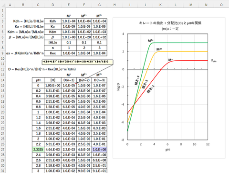Select row 9 header
The width and height of the screenshot is (229, 173).
(3, 53)
